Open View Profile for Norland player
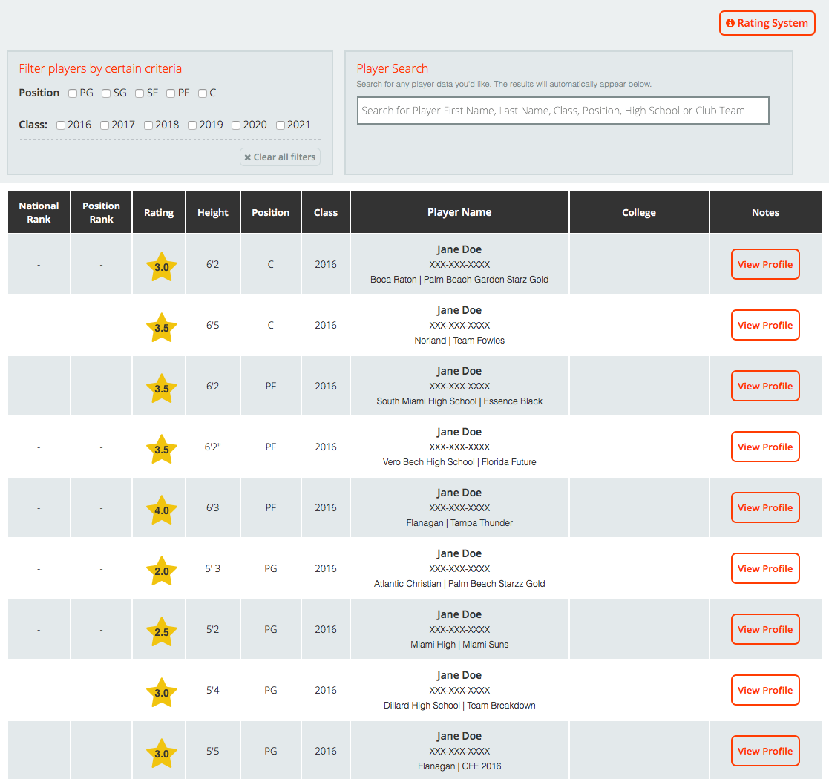The image size is (829, 779). tap(765, 325)
